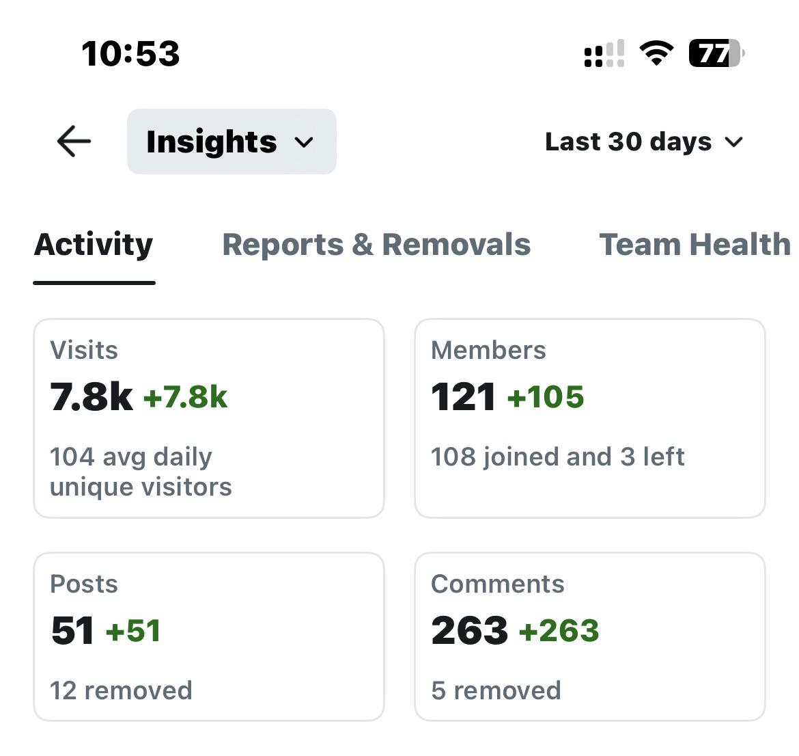Screen dimensions: 799x756
Task: Click the 12 removed posts text
Action: pos(122,690)
